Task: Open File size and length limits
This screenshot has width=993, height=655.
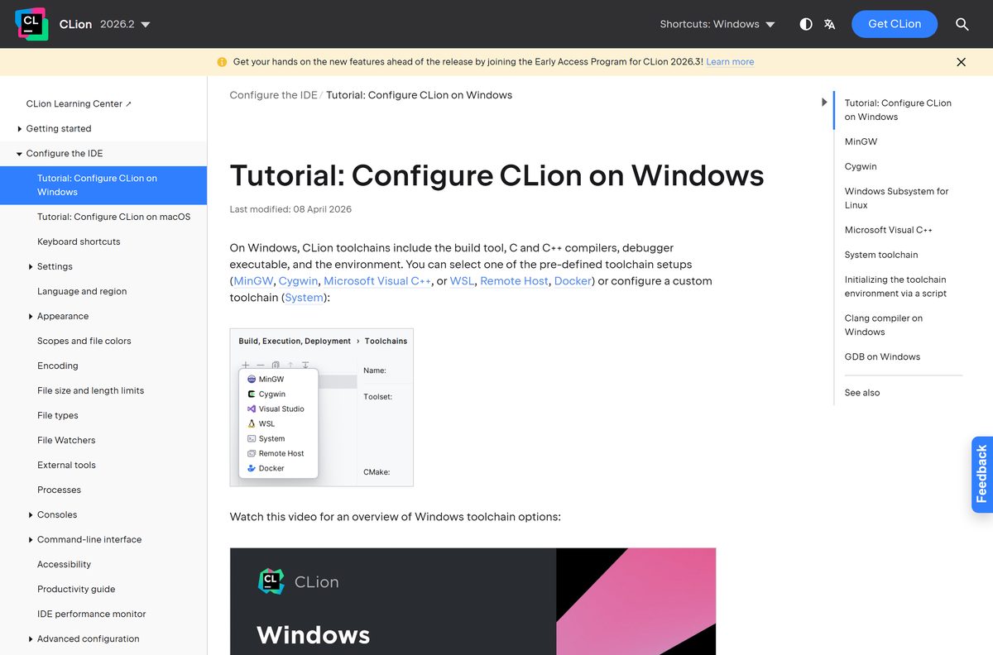Action: click(x=90, y=390)
